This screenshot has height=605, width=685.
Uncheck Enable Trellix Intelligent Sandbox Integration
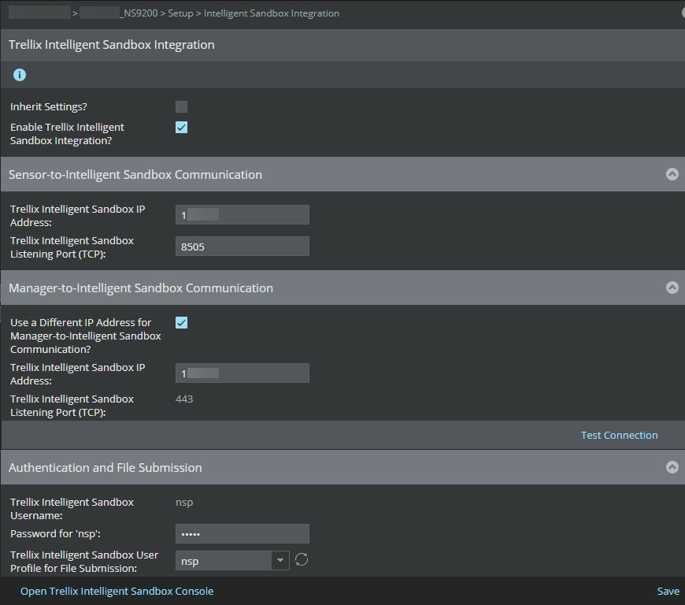tap(181, 127)
